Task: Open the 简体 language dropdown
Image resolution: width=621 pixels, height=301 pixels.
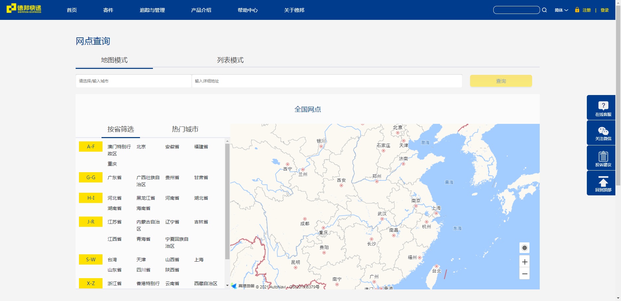Action: (561, 10)
